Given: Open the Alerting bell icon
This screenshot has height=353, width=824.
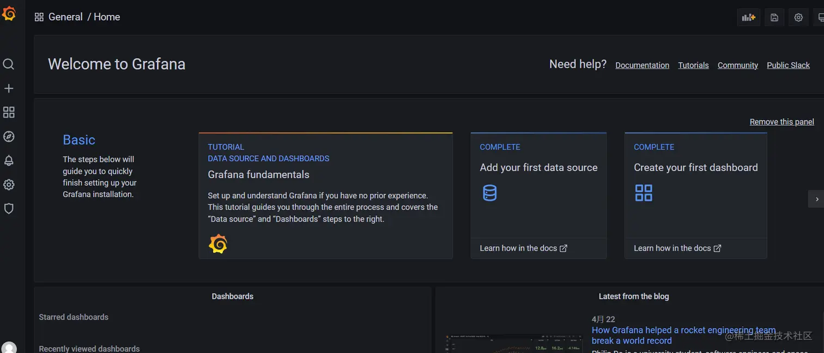Looking at the screenshot, I should [x=9, y=161].
